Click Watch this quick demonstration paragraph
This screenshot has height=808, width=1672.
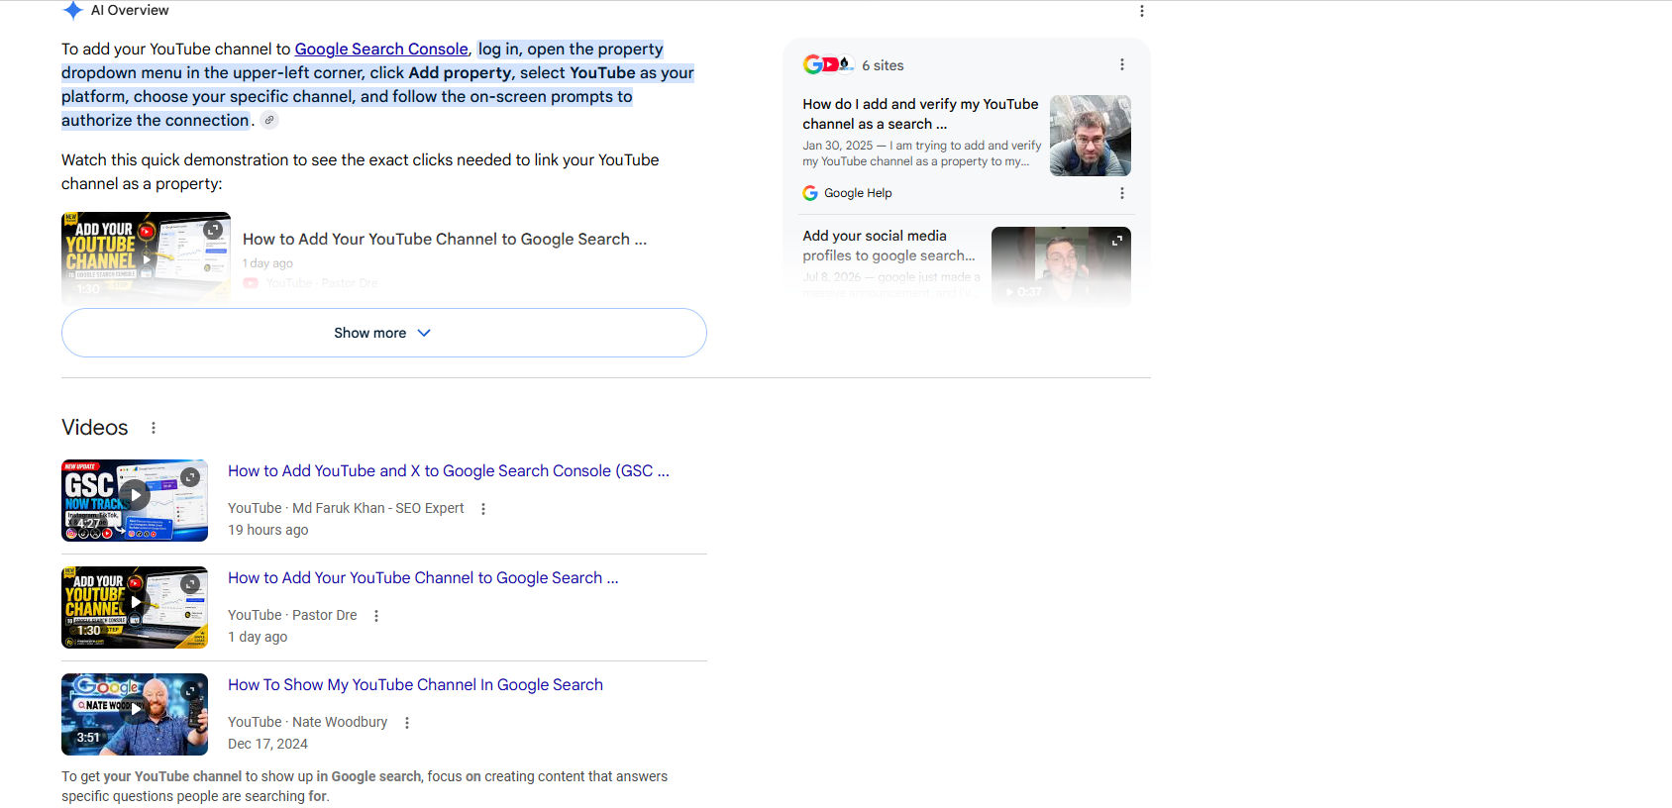pyautogui.click(x=361, y=171)
